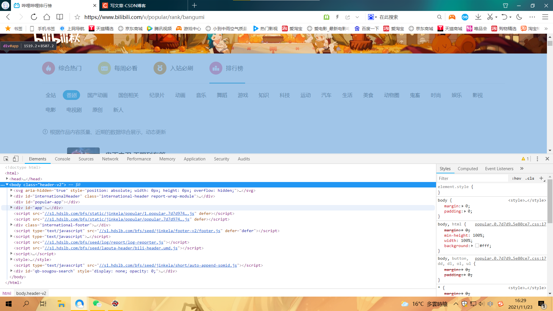Switch to the Console tab in DevTools
The width and height of the screenshot is (553, 311).
point(63,159)
